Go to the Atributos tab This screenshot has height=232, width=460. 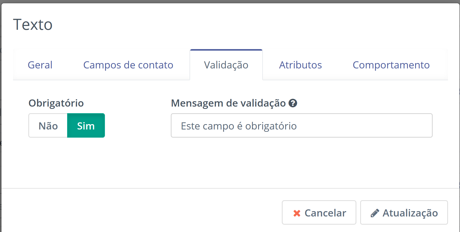[x=300, y=65]
